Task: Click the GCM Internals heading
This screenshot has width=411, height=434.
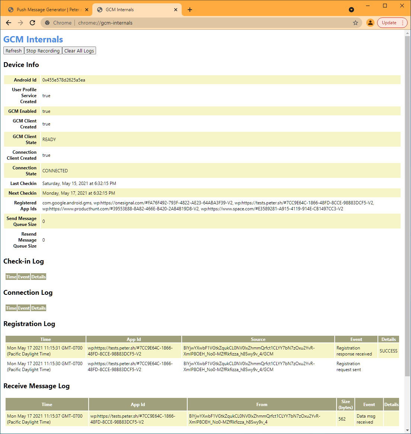Action: coord(33,39)
